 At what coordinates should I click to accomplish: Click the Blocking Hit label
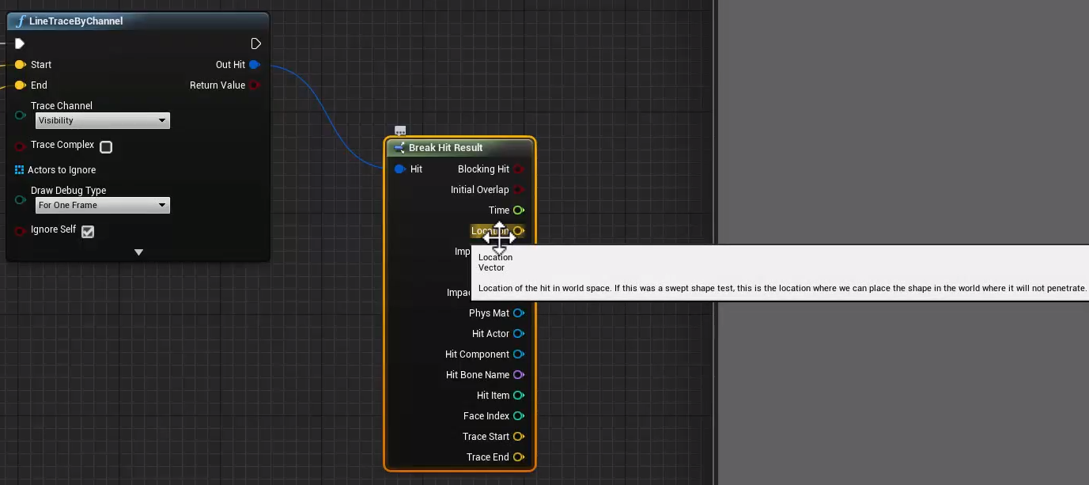(483, 169)
